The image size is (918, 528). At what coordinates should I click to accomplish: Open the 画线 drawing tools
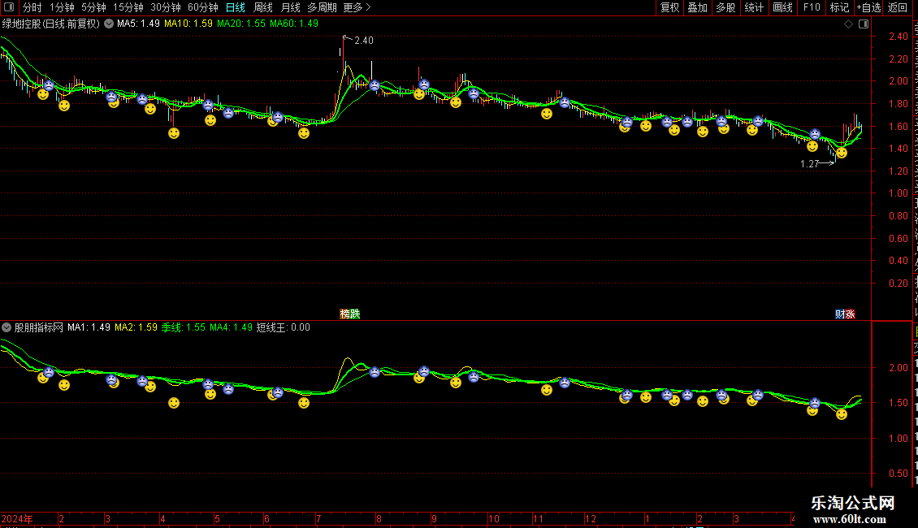point(783,7)
